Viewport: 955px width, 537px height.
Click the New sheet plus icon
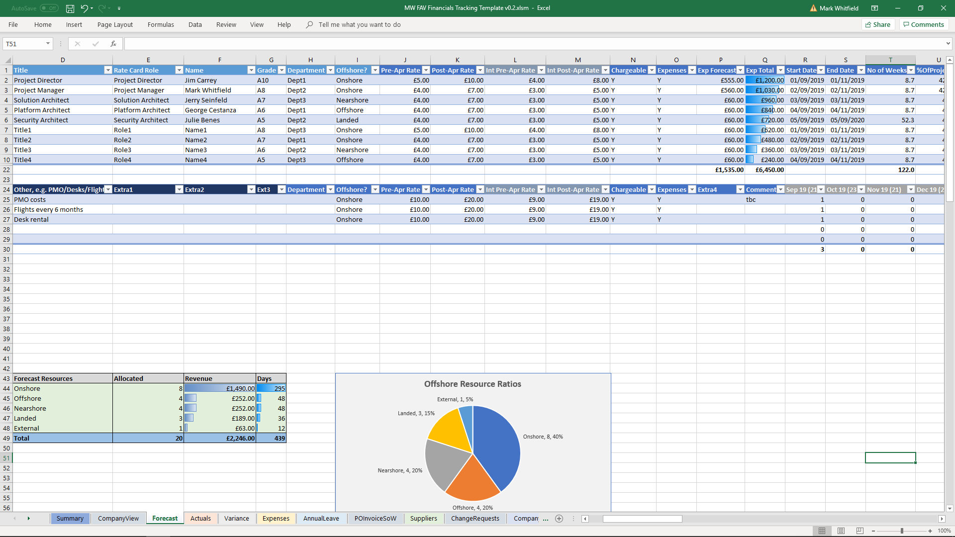coord(559,519)
